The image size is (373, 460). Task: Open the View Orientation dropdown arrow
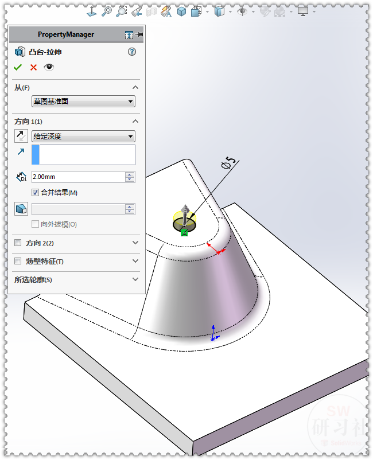pyautogui.click(x=207, y=11)
